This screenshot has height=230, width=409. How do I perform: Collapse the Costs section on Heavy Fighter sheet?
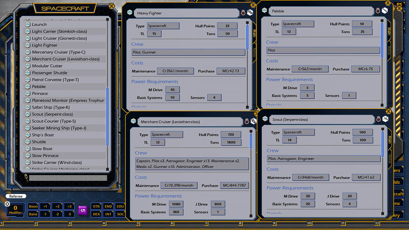coord(137,63)
